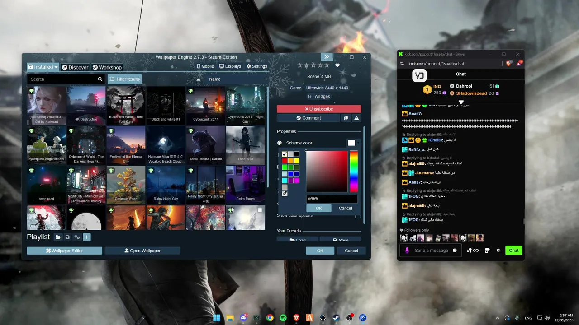Open emoji picker in Kick chat
The image size is (579, 325).
coord(455,251)
